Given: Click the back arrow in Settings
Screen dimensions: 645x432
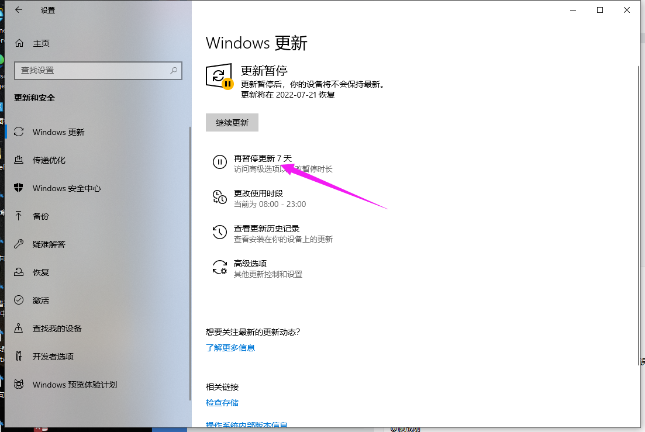Looking at the screenshot, I should point(19,10).
